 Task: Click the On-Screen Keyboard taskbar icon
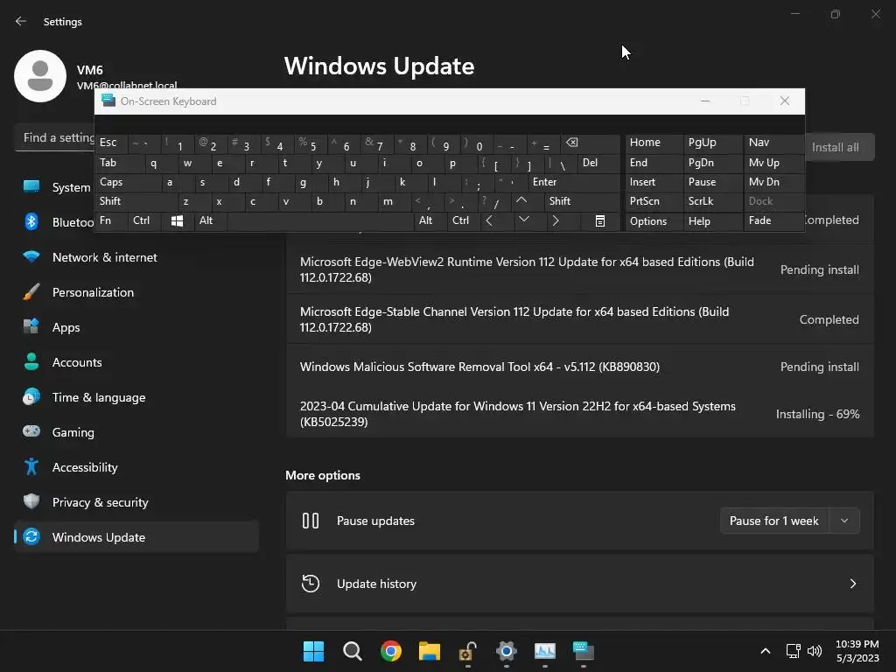tap(584, 651)
